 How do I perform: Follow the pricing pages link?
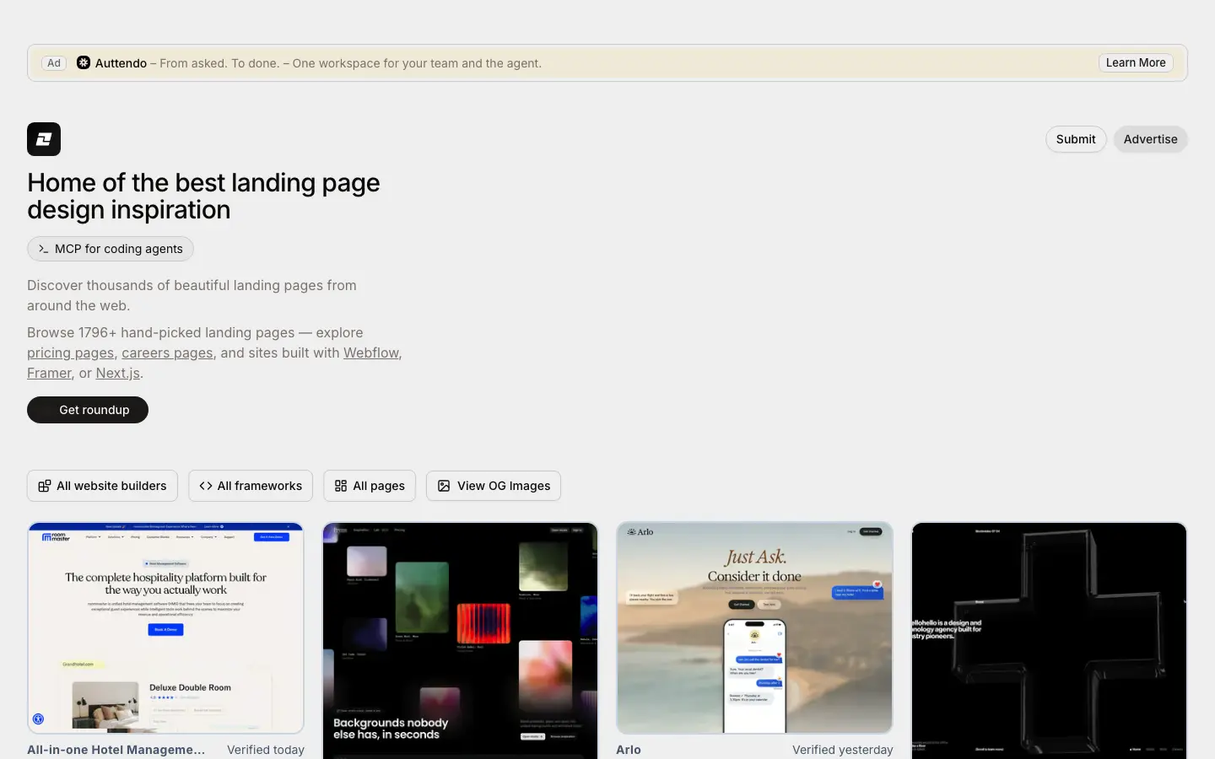[x=70, y=353]
